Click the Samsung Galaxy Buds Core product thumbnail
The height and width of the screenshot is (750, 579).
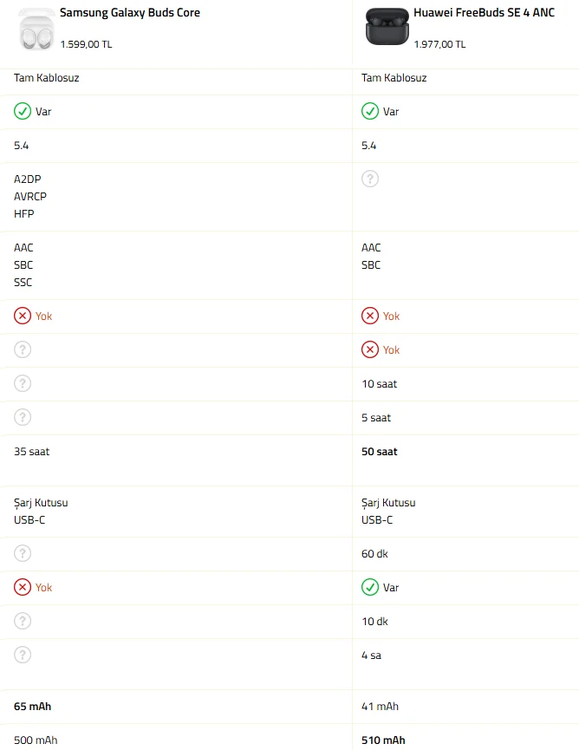click(x=36, y=29)
